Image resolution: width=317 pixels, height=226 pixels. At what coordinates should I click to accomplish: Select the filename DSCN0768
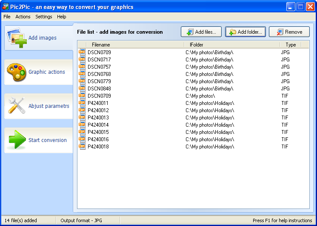(x=99, y=74)
